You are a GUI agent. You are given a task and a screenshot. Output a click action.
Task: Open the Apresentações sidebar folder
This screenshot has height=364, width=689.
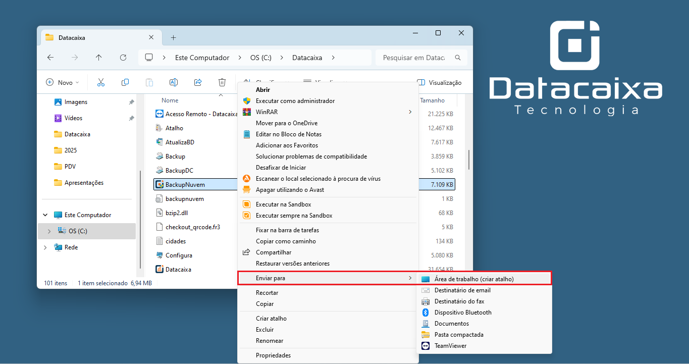84,183
